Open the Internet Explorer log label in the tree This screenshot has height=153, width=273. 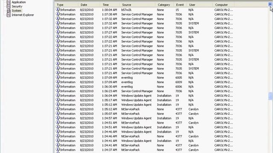23,15
